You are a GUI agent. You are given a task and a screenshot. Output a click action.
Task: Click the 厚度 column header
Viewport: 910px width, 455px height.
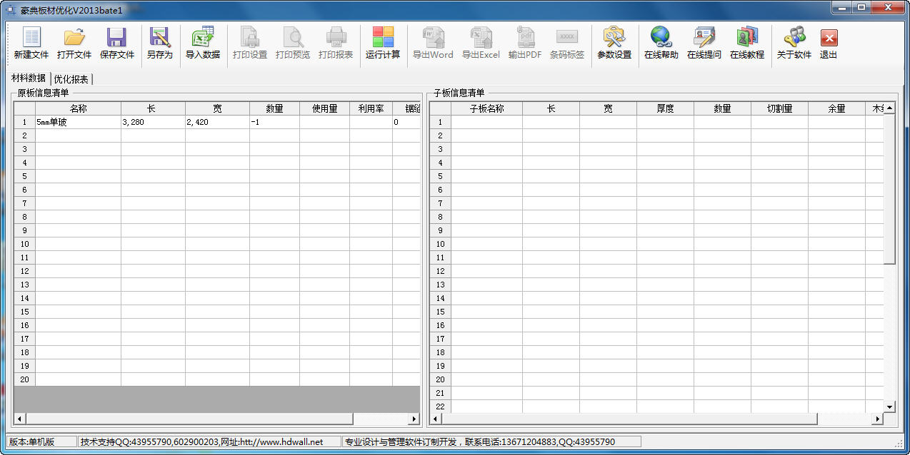point(665,108)
